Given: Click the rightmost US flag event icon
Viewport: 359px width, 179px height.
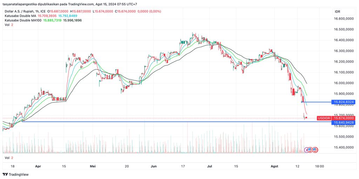Looking at the screenshot, I should point(315,150).
